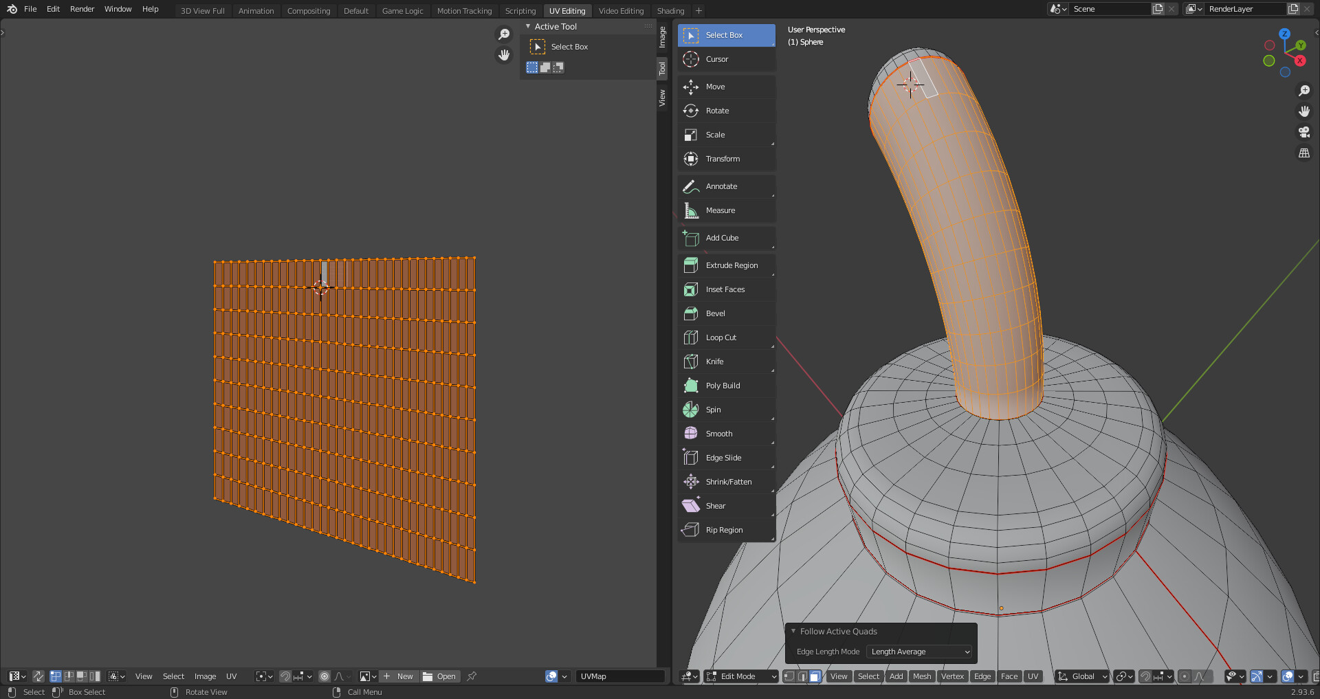Choose the Scale tool
Viewport: 1320px width, 699px height.
tap(726, 135)
